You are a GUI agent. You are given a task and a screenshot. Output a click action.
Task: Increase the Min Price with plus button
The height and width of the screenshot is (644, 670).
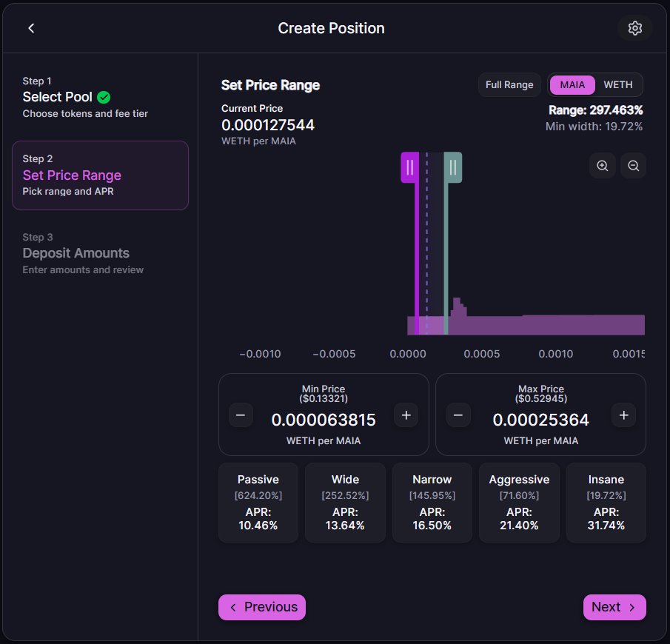tap(406, 415)
